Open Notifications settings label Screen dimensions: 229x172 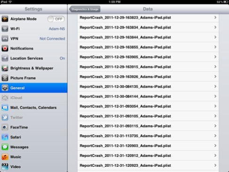pos(22,48)
